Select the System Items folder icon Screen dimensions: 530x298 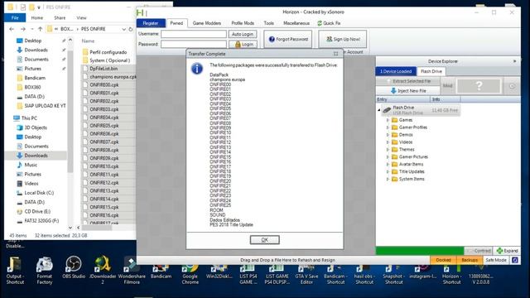click(394, 179)
